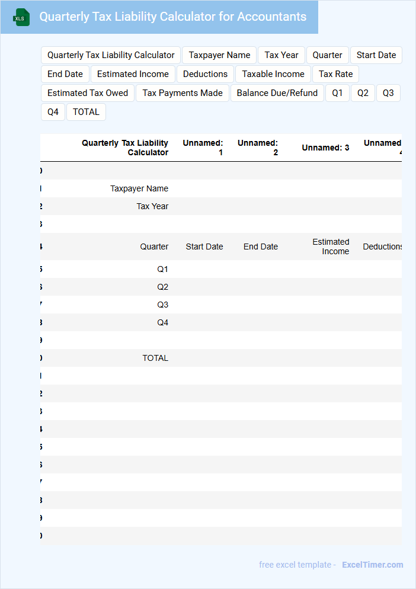
Task: Click the 'Quarterly Tax Liability Calculator' column header
Action: 125,148
